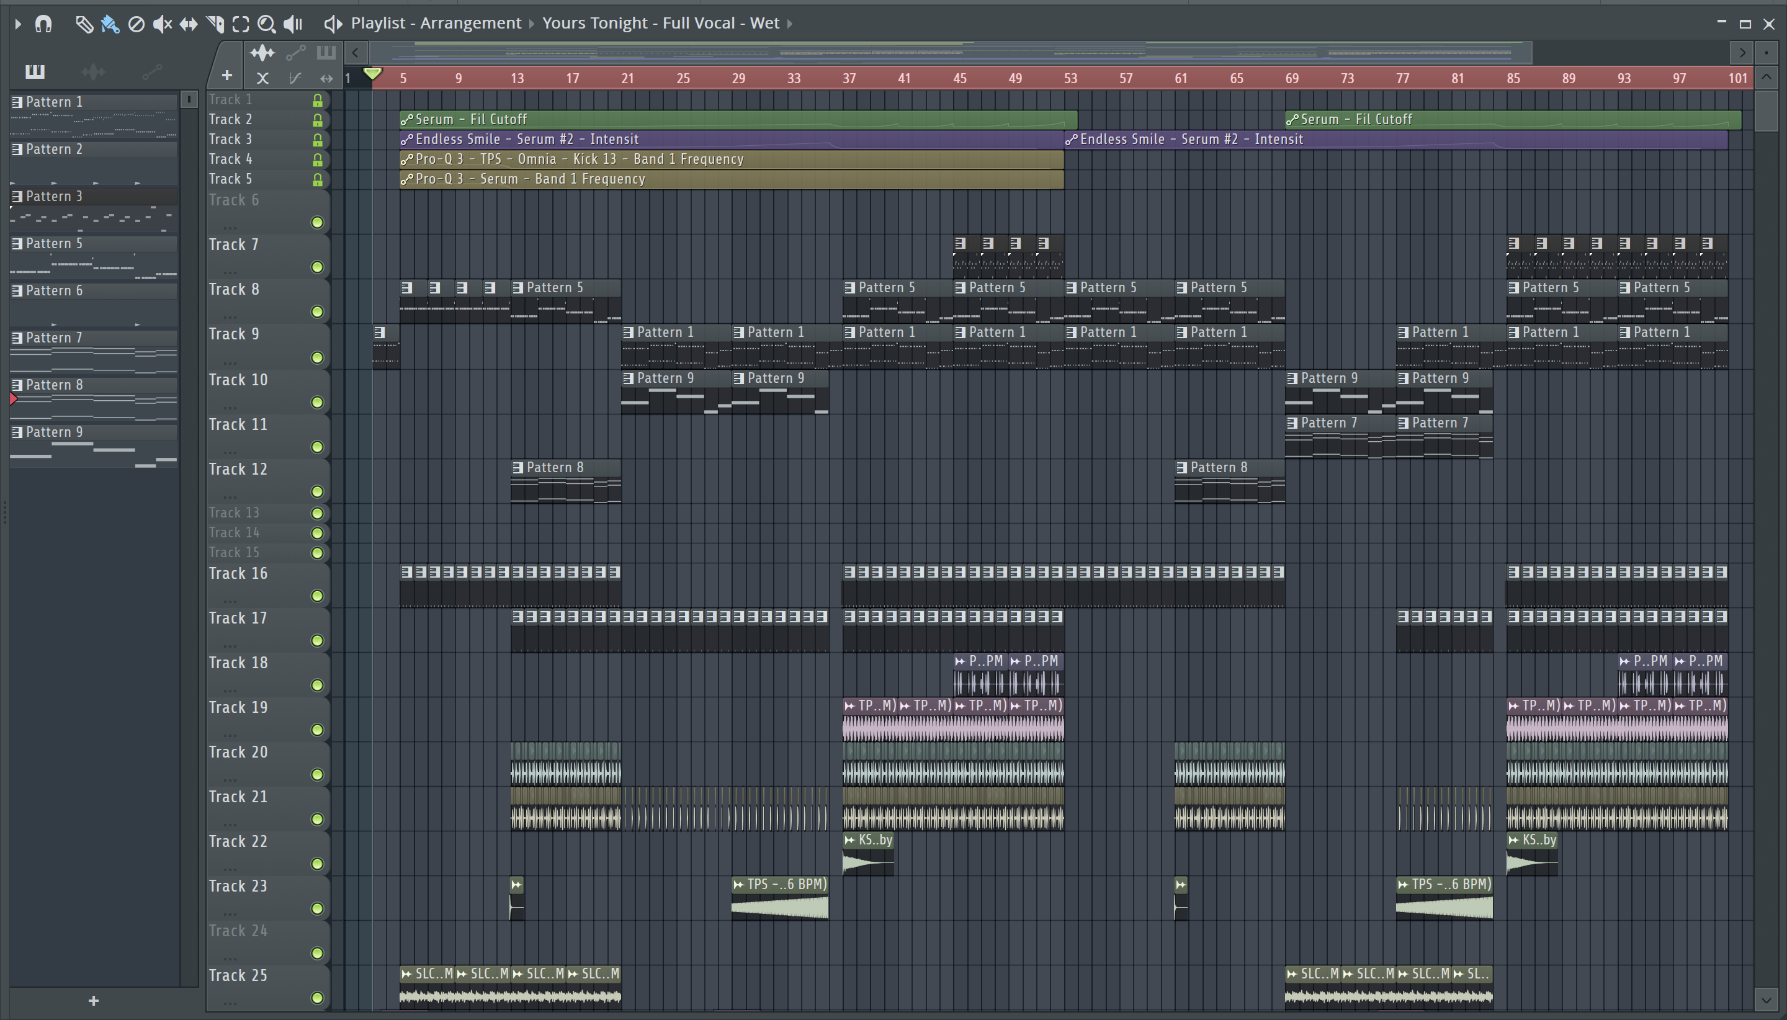Image resolution: width=1787 pixels, height=1020 pixels.
Task: Click first Pattern 7 clip on Track 11
Action: pos(1340,437)
